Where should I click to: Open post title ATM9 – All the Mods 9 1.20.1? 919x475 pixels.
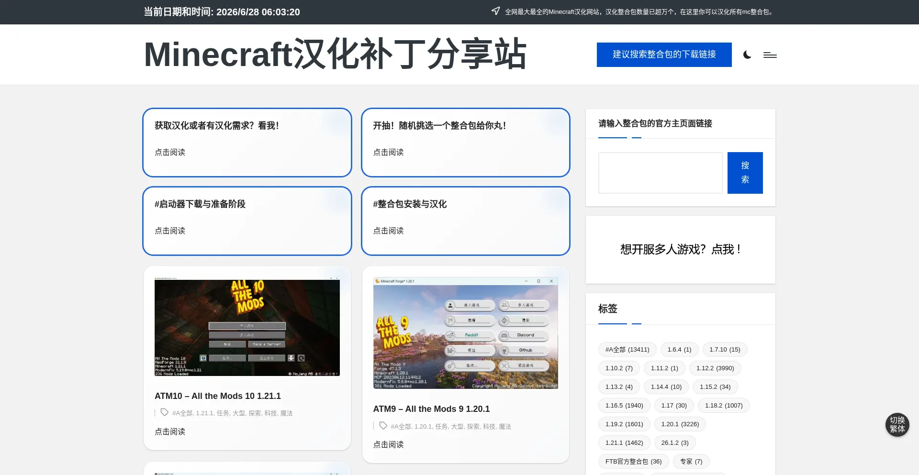tap(431, 409)
